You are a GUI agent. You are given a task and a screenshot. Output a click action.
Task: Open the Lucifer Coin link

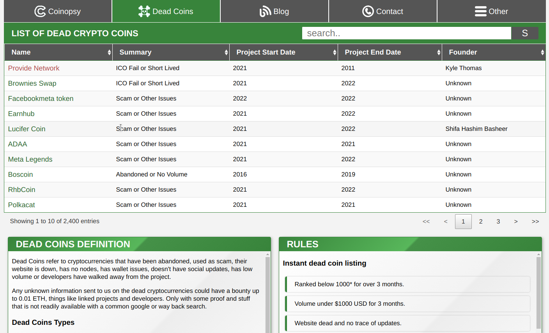pyautogui.click(x=27, y=129)
